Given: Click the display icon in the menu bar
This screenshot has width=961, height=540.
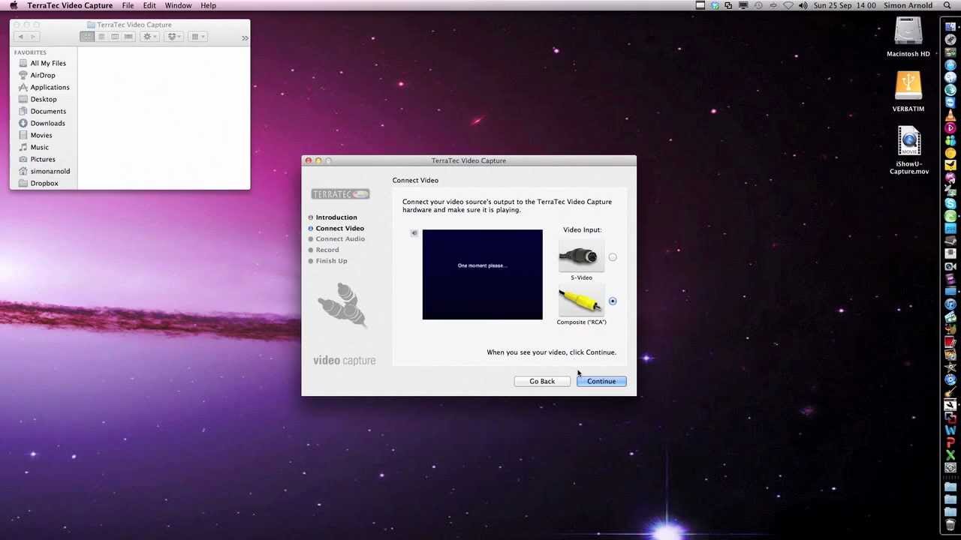Looking at the screenshot, I should [x=743, y=5].
